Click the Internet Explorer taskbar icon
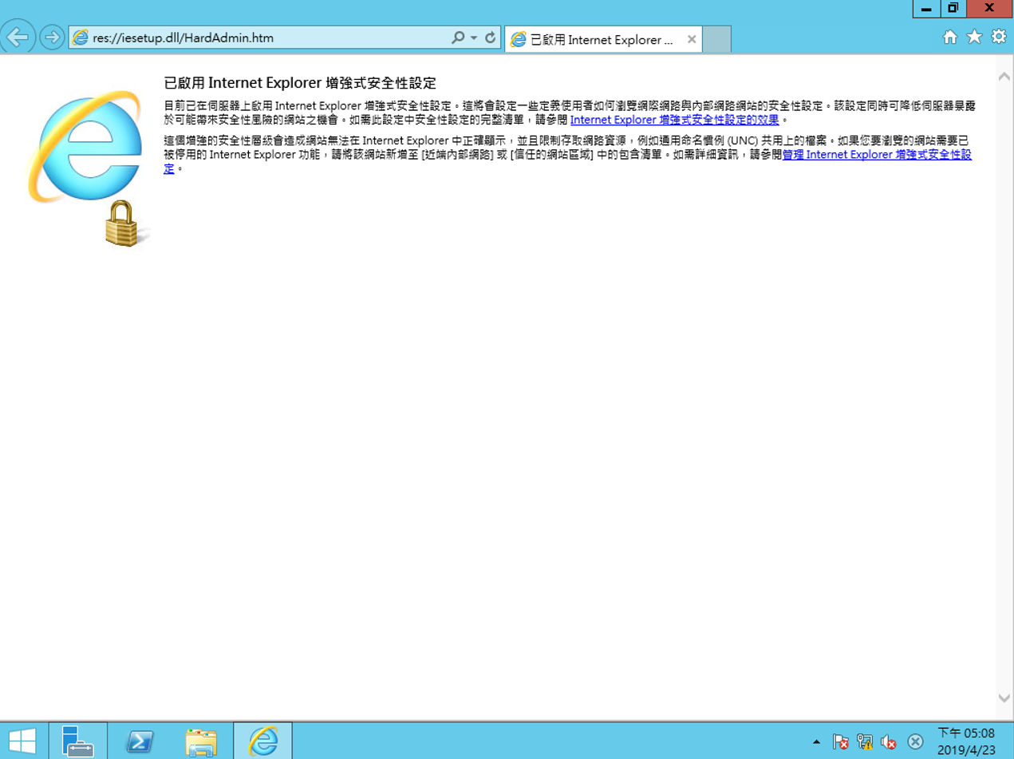 (x=262, y=741)
